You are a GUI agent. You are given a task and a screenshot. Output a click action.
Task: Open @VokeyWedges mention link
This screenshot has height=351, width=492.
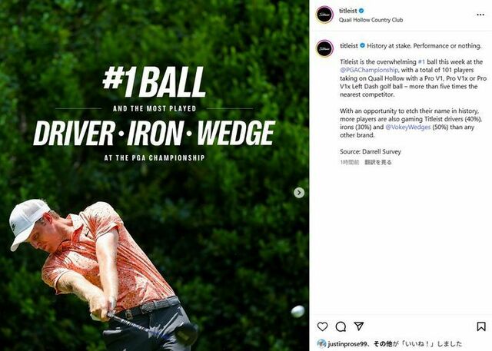tap(408, 127)
